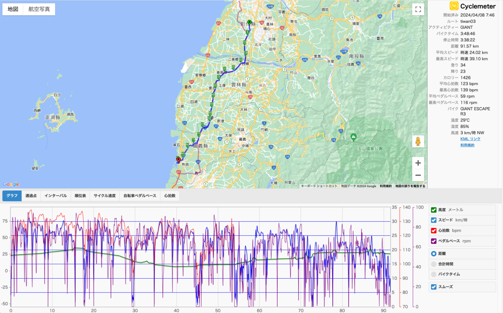The width and height of the screenshot is (503, 313).
Task: Open the グラフ tab
Action: [x=12, y=196]
